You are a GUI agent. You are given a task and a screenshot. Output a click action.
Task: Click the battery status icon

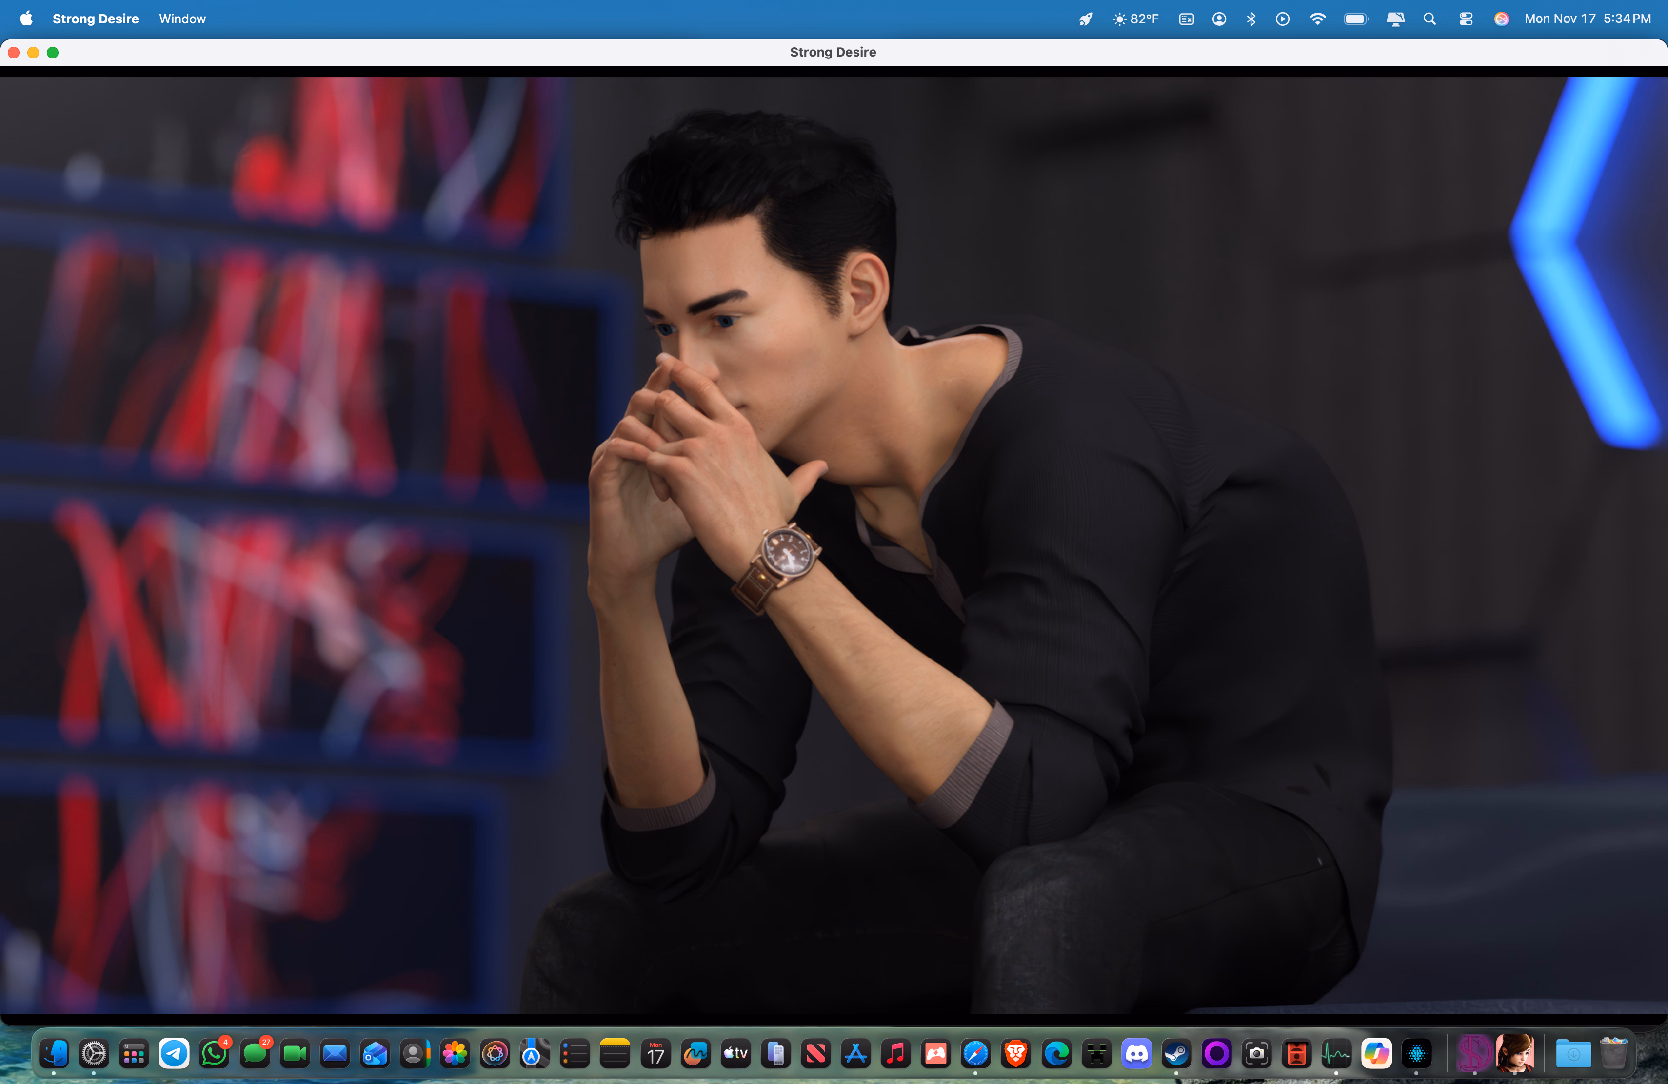[1355, 19]
